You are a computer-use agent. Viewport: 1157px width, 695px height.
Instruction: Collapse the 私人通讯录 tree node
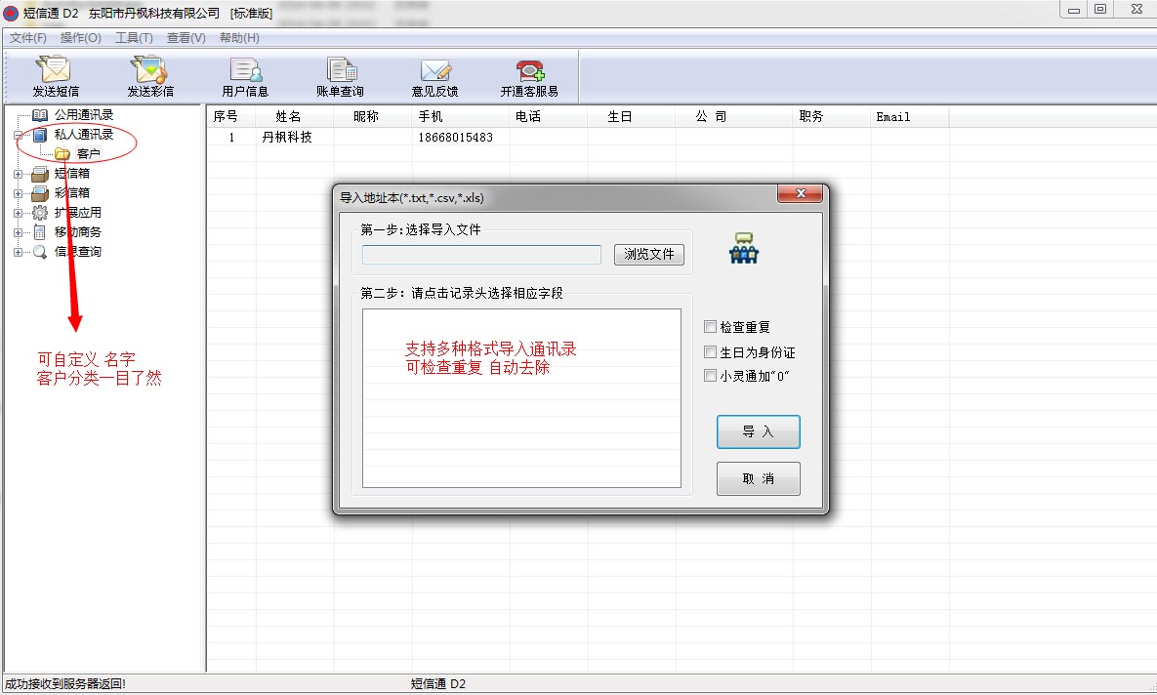click(x=19, y=136)
